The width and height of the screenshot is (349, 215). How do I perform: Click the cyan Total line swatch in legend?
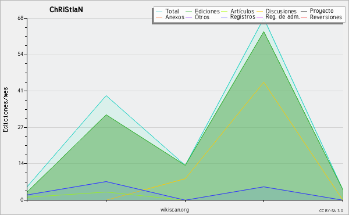click(x=159, y=11)
